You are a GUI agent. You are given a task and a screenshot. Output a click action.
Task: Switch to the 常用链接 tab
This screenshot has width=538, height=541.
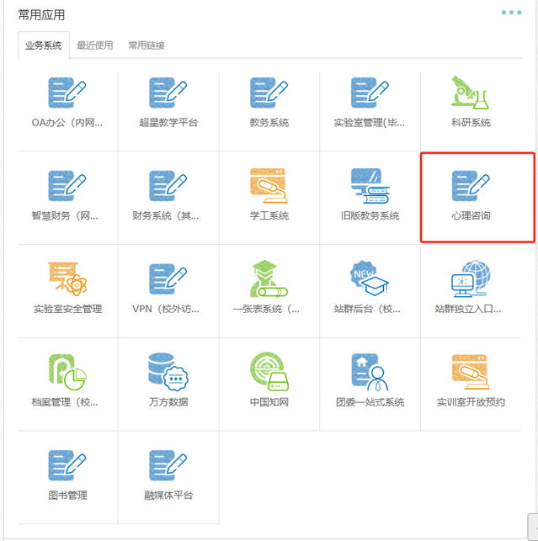(146, 45)
